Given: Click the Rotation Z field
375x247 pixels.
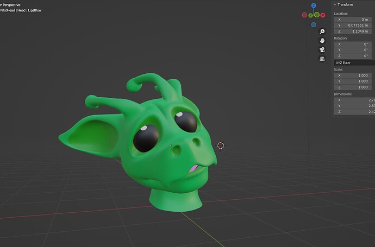Looking at the screenshot, I should click(x=353, y=56).
